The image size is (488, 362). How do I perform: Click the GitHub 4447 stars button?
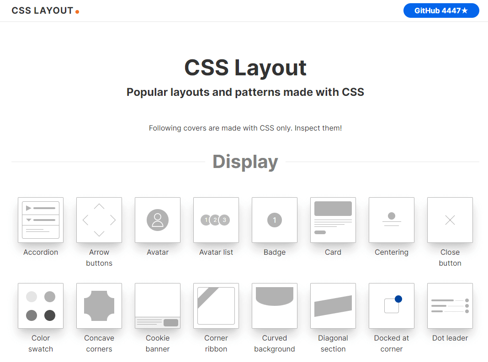point(441,10)
